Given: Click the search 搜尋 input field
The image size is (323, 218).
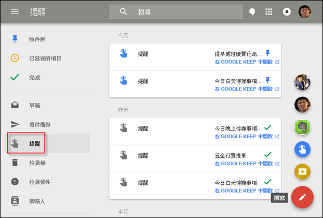Looking at the screenshot, I should click(x=176, y=12).
